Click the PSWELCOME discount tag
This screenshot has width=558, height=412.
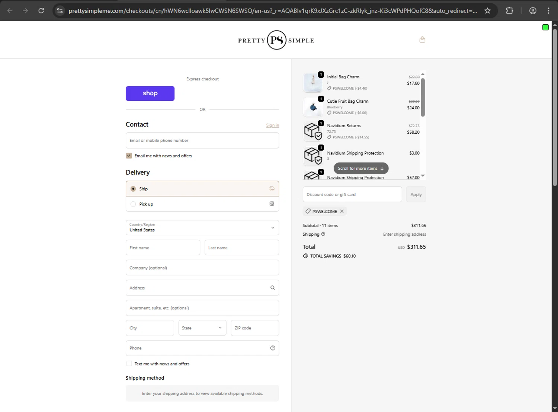[325, 211]
